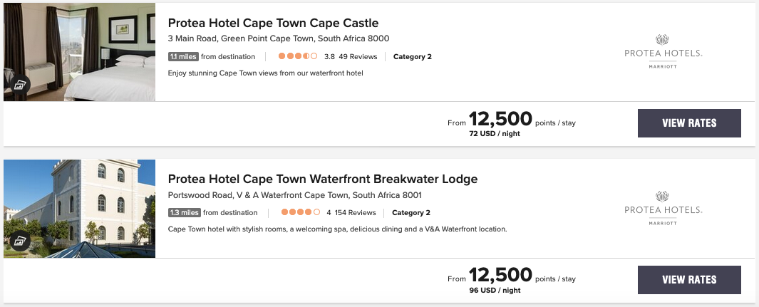
Task: Open the 154 Reviews link
Action: tap(355, 212)
